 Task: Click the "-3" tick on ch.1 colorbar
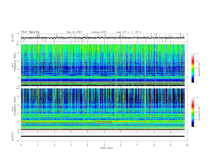pos(197,54)
